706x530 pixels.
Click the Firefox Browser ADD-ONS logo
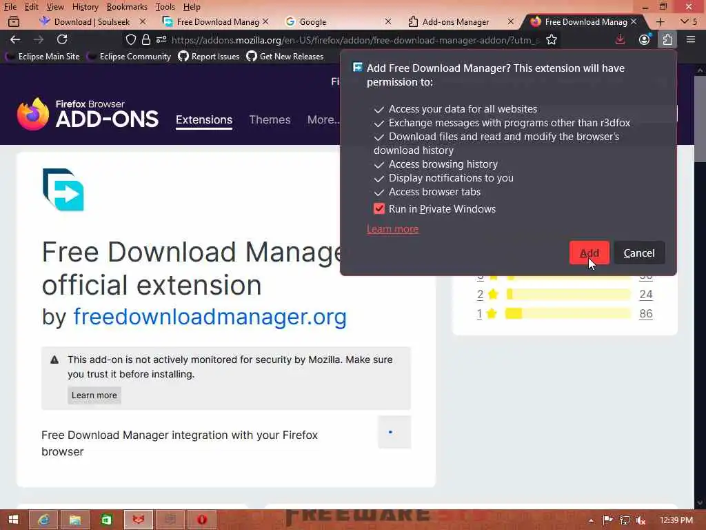pos(88,114)
